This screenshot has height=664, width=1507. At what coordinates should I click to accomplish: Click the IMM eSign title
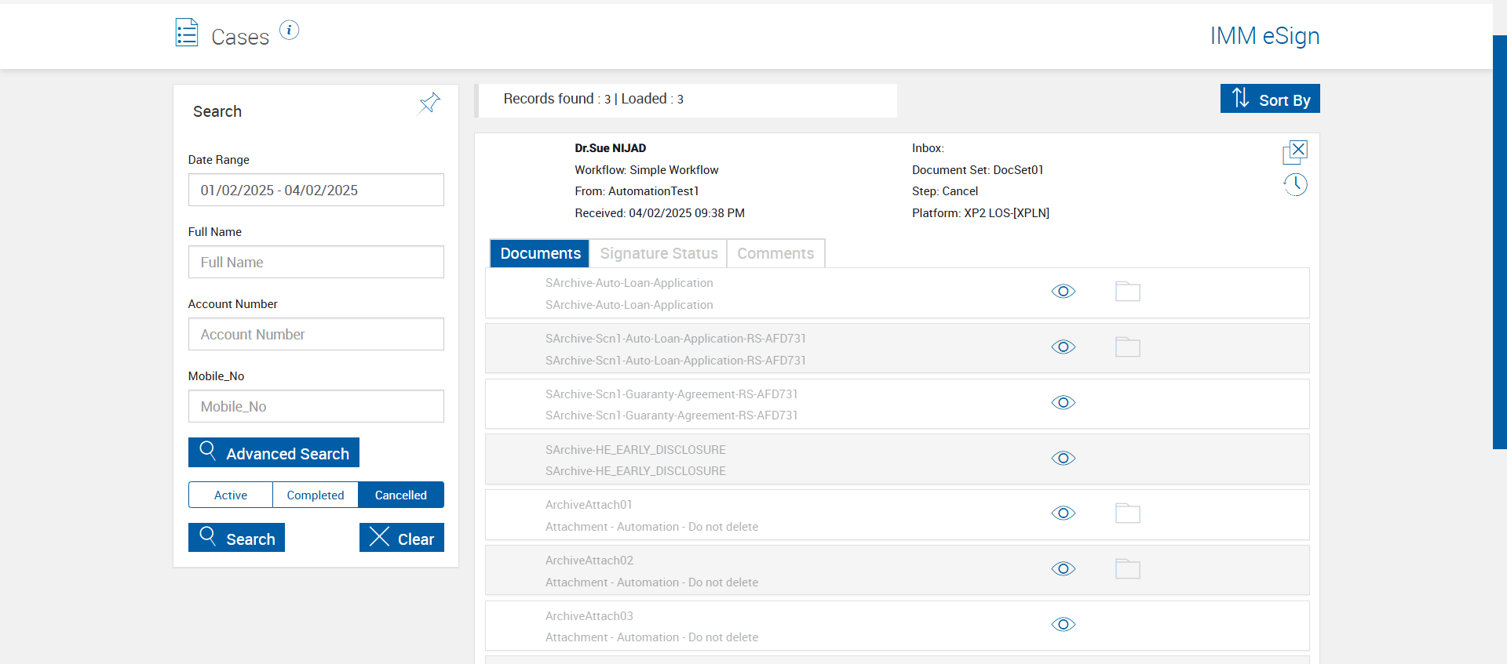(x=1264, y=36)
